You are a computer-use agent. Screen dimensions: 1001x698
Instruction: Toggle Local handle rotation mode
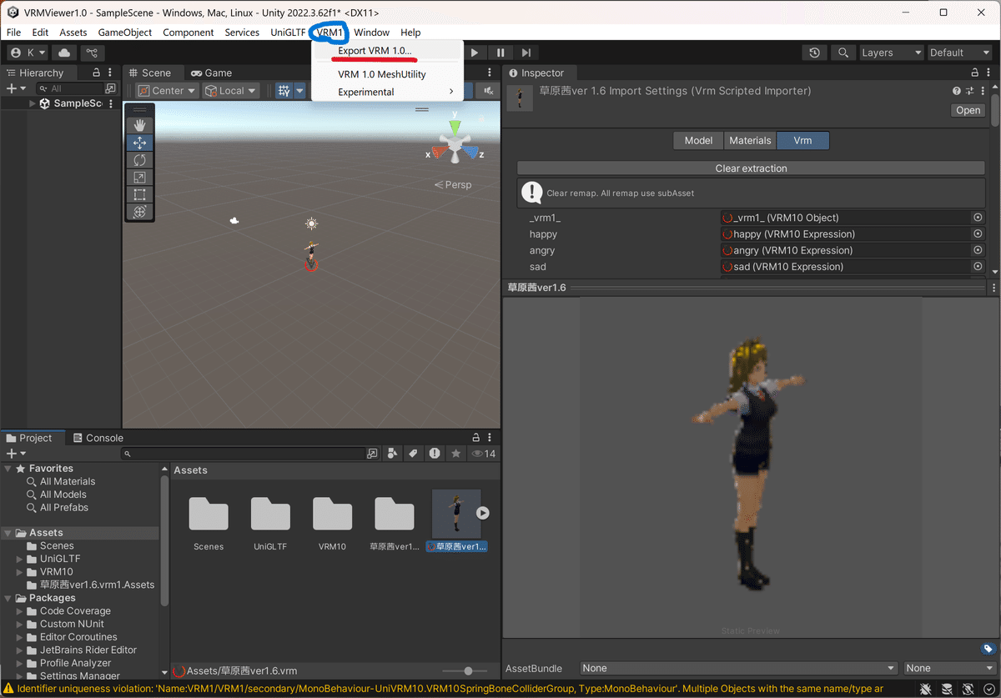230,89
